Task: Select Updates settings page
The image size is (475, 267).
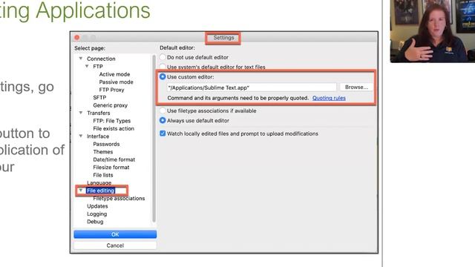Action: tap(97, 206)
